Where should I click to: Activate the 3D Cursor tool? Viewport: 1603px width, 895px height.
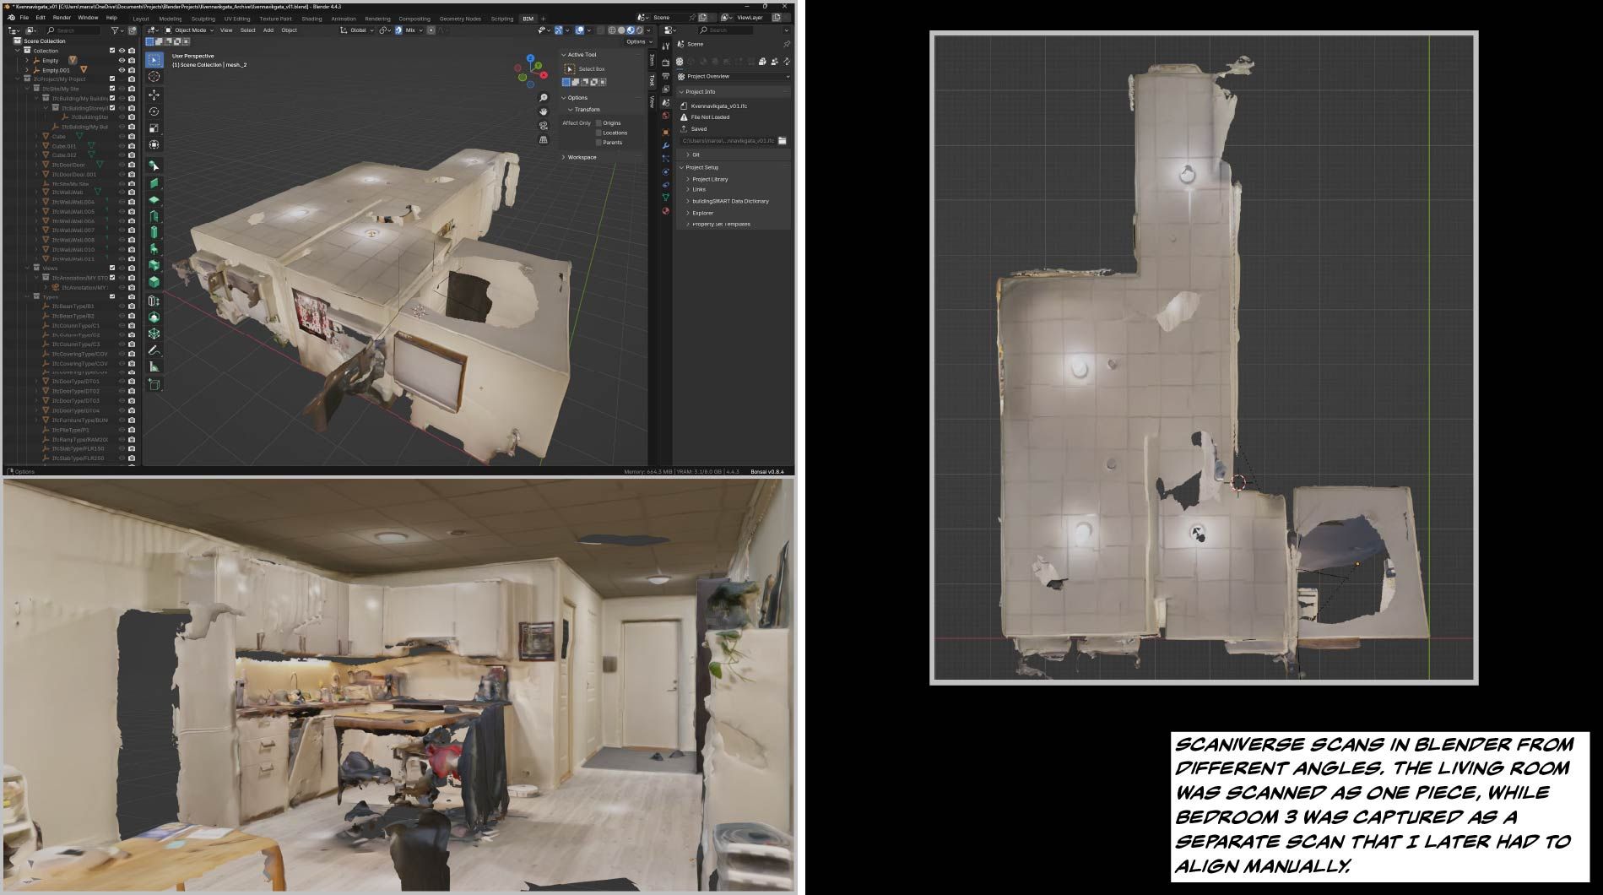[154, 77]
